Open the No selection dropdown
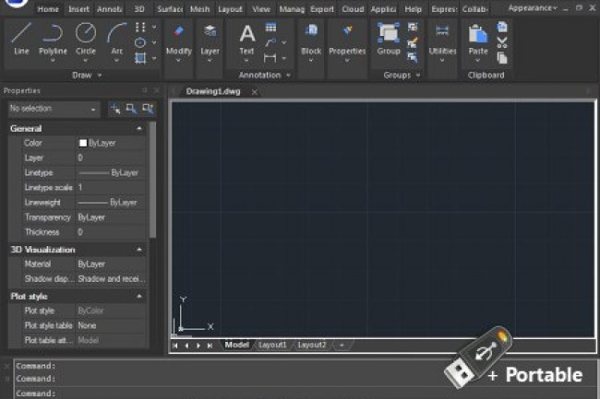 (x=53, y=109)
